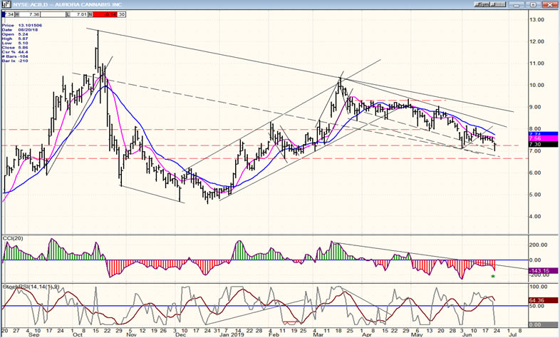Click the Price 13.101506 line in data box
This screenshot has width=560, height=338.
pyautogui.click(x=20, y=24)
